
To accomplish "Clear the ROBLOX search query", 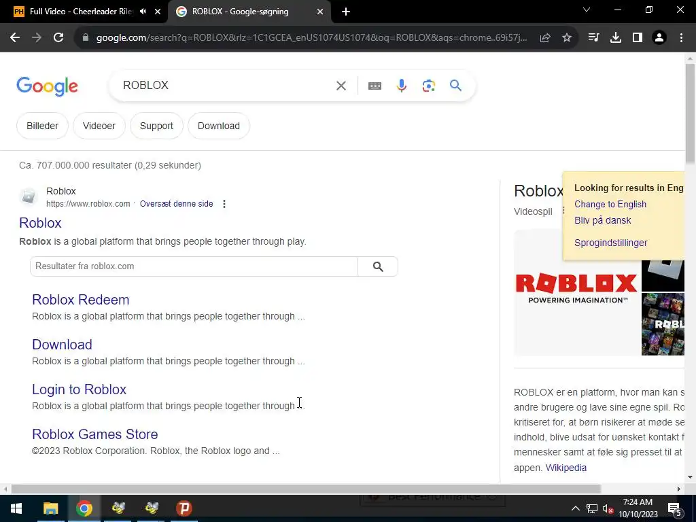I will (341, 86).
